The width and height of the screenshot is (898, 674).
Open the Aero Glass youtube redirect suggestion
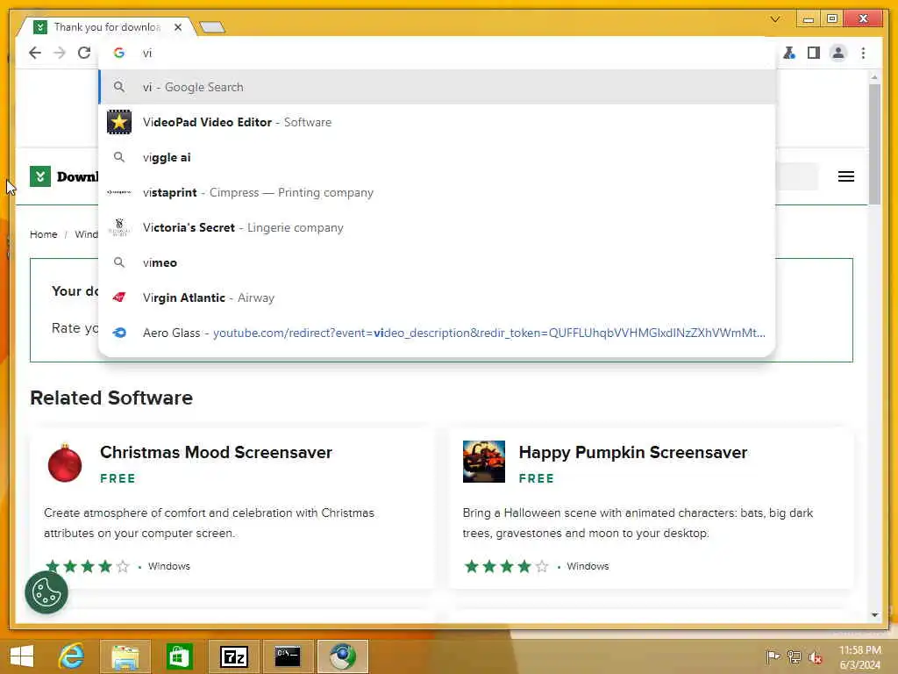coord(437,333)
